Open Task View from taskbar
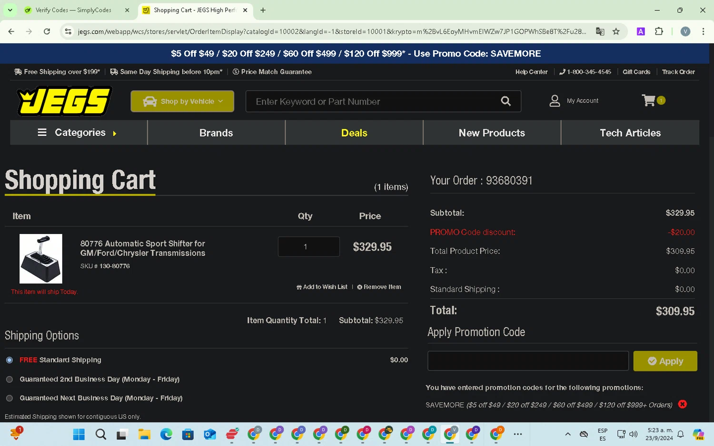Image resolution: width=714 pixels, height=446 pixels. point(122,434)
